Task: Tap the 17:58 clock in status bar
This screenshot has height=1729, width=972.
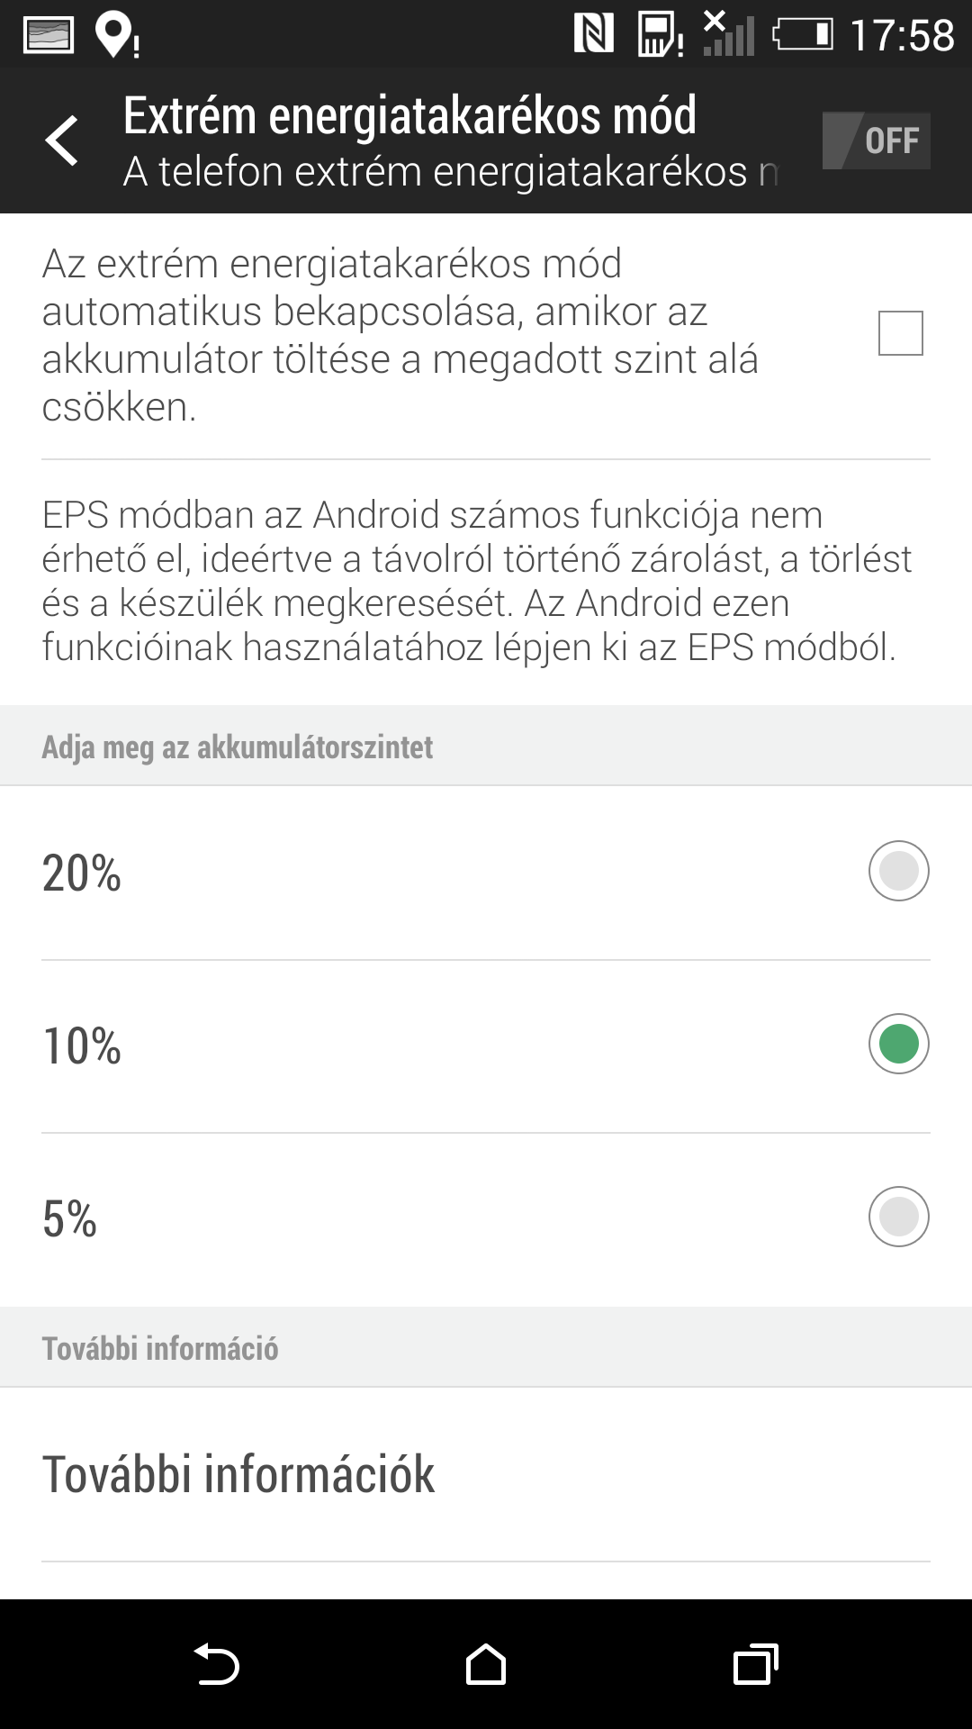Action: point(901,35)
